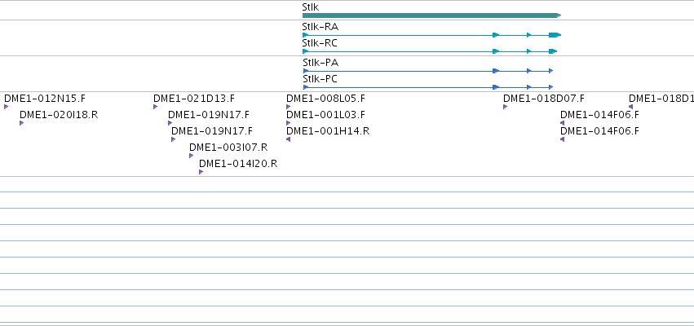Select the arrow marker under DME1-003I07.R
The width and height of the screenshot is (694, 326).
(191, 156)
